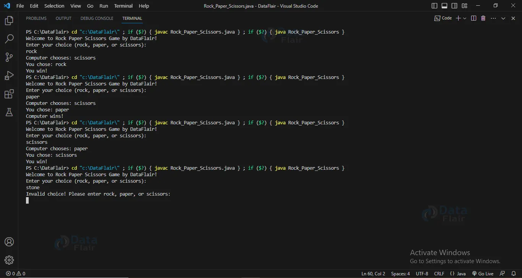The height and width of the screenshot is (278, 522).
Task: Click 'You chose: scissors' output line
Action: coord(52,155)
